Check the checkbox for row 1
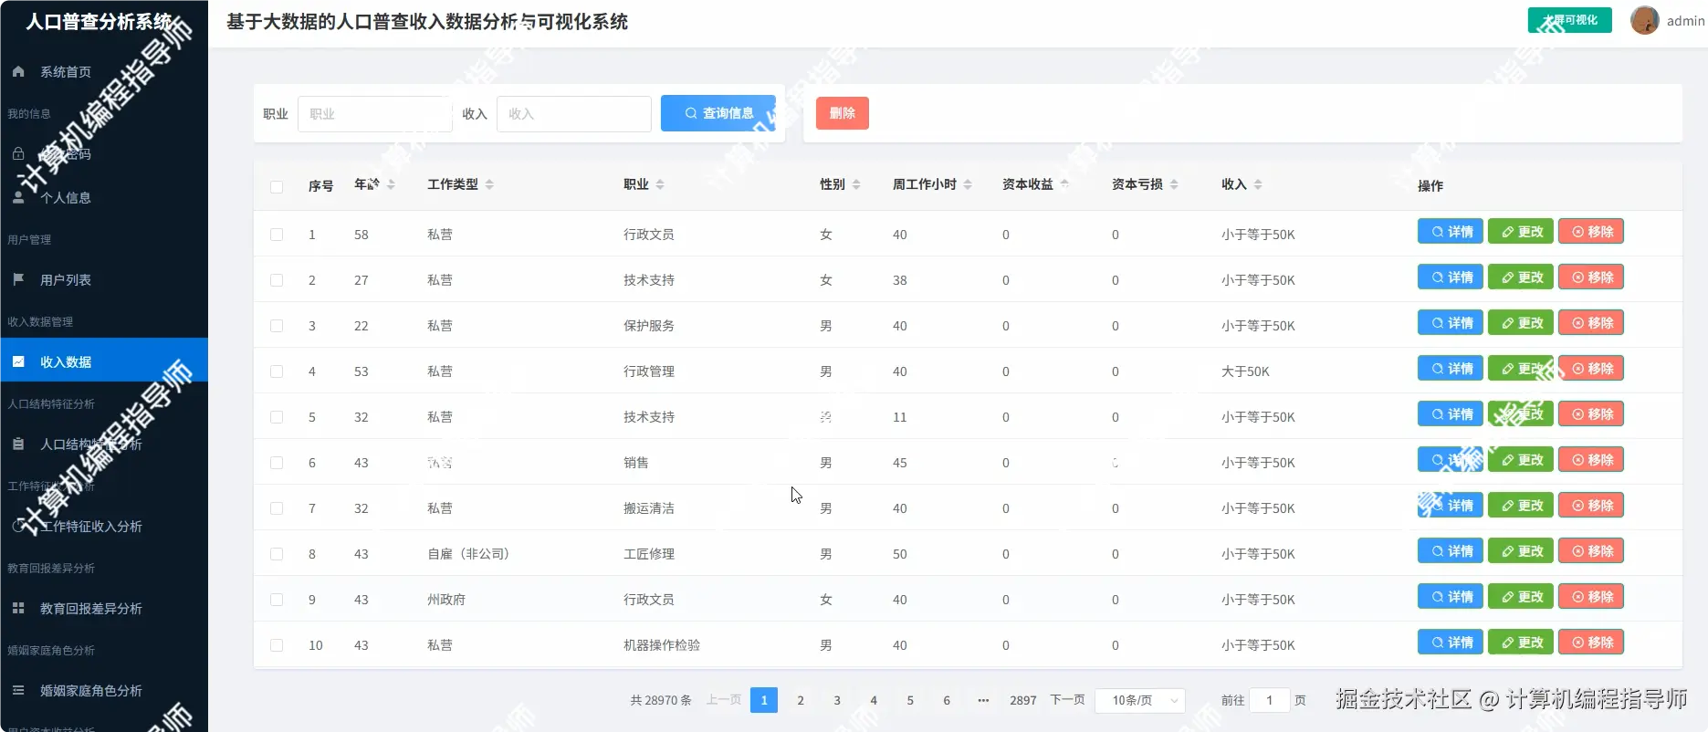Image resolution: width=1708 pixels, height=732 pixels. pyautogui.click(x=277, y=235)
